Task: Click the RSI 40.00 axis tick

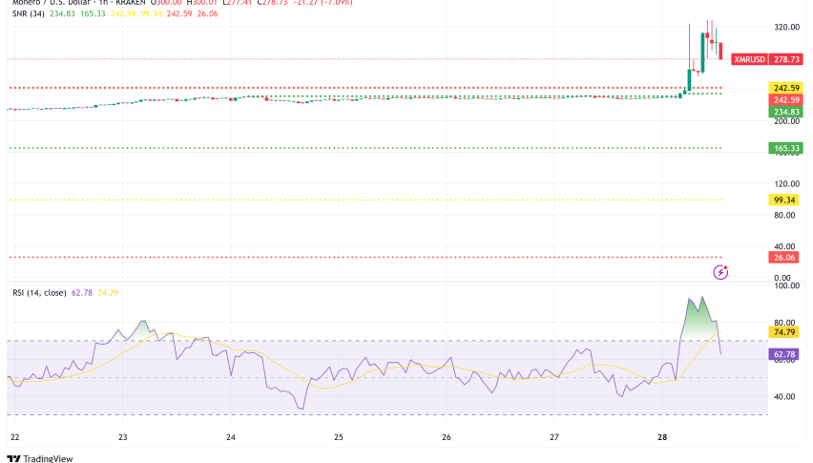Action: coord(784,397)
